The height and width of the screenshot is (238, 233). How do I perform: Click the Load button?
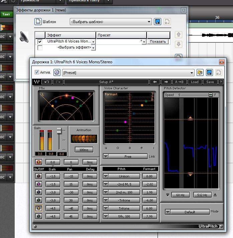pyautogui.click(x=195, y=82)
